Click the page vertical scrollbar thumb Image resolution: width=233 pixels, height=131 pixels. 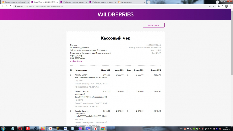(232, 42)
